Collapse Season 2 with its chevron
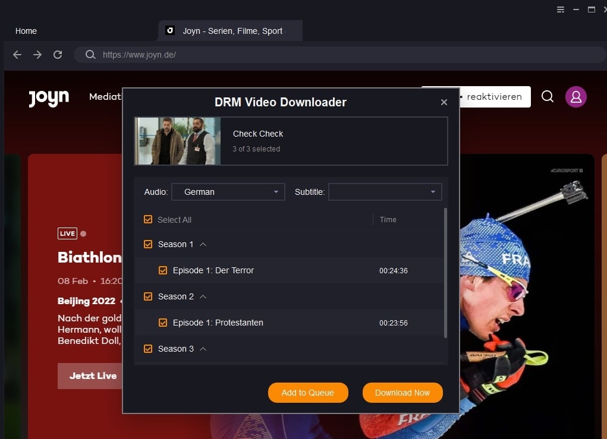607x439 pixels. tap(203, 296)
